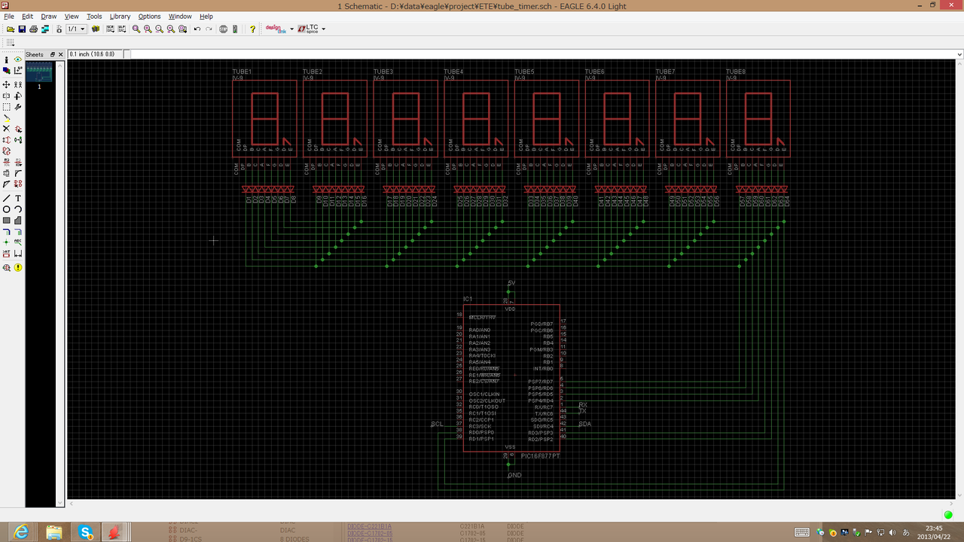Click the grid coordinates display
964x542 pixels.
click(95, 54)
